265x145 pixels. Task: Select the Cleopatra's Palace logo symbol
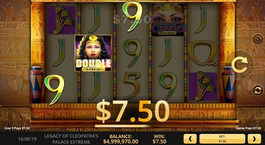pos(168,19)
